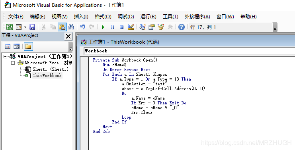Open the Object Browser toolbar icon

161,27
